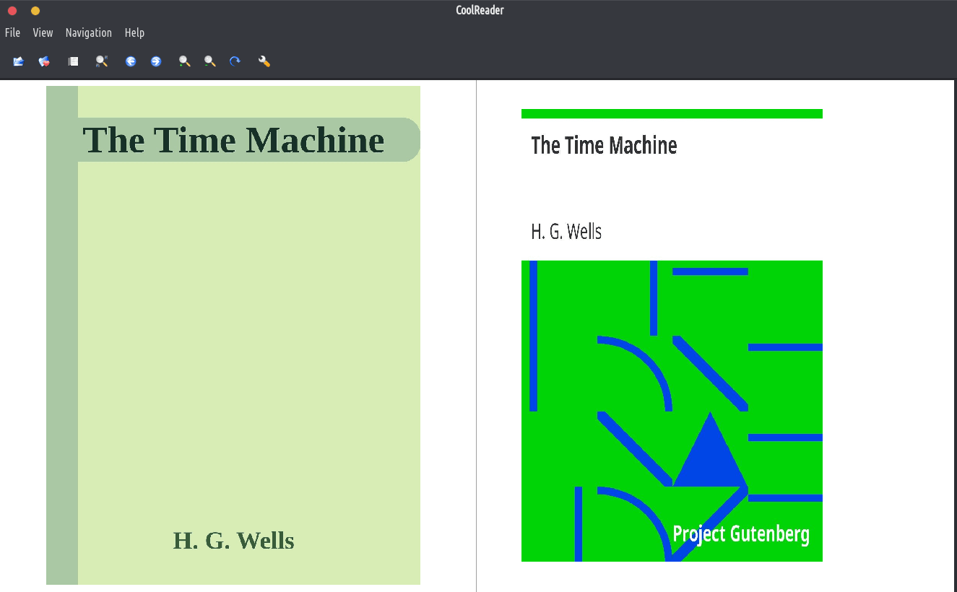This screenshot has width=957, height=592.
Task: Click The Time Machine heading on the right page
Action: [x=604, y=145]
